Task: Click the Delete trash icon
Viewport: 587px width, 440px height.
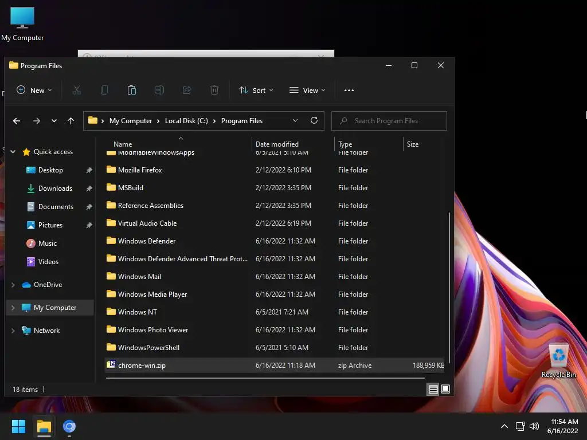Action: [x=214, y=90]
